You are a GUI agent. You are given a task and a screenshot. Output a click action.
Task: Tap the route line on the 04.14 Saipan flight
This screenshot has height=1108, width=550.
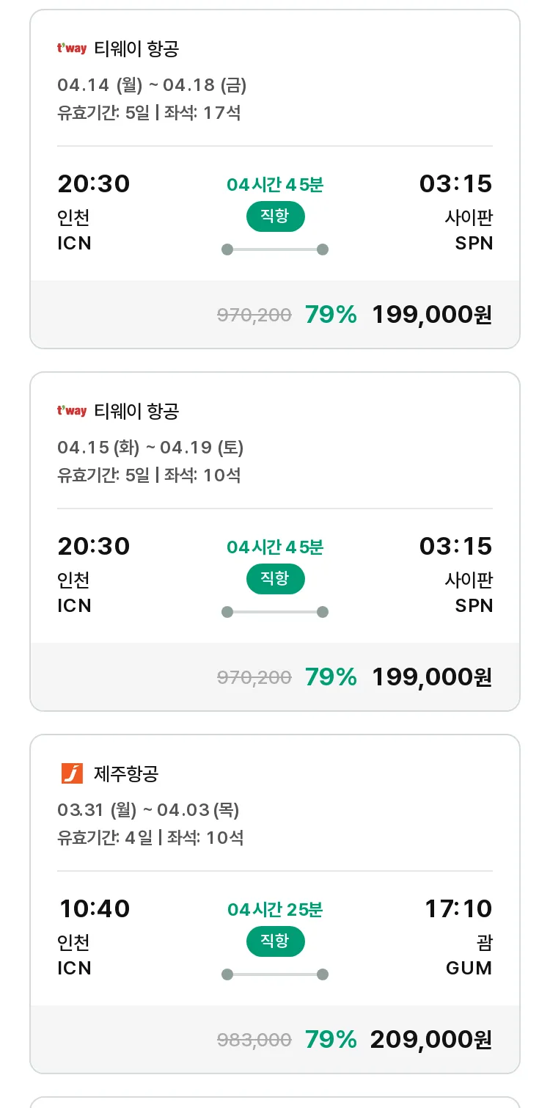tap(275, 249)
